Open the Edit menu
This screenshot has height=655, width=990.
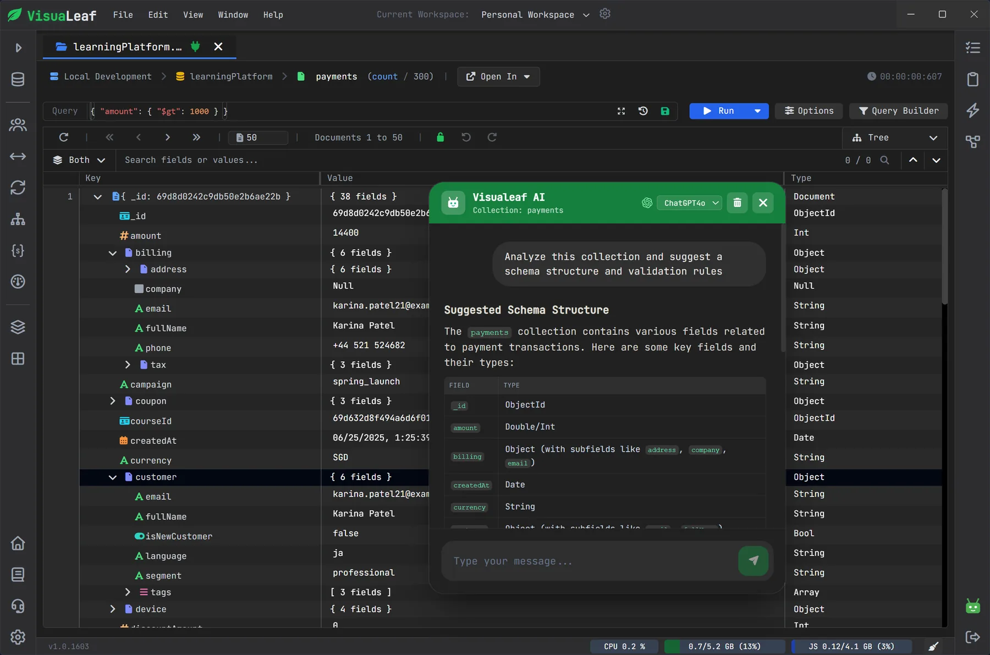(x=158, y=15)
